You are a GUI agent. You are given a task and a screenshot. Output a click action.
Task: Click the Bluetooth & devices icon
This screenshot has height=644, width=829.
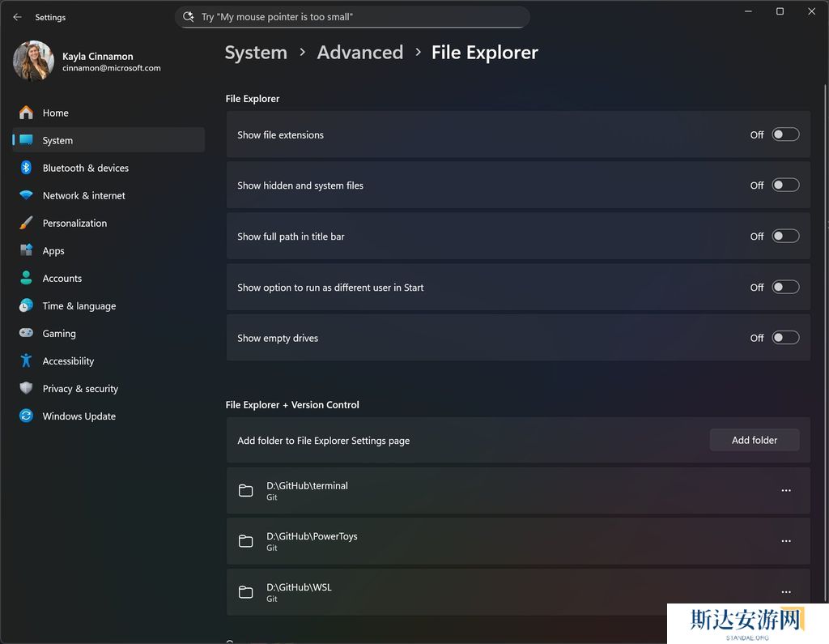(x=26, y=168)
